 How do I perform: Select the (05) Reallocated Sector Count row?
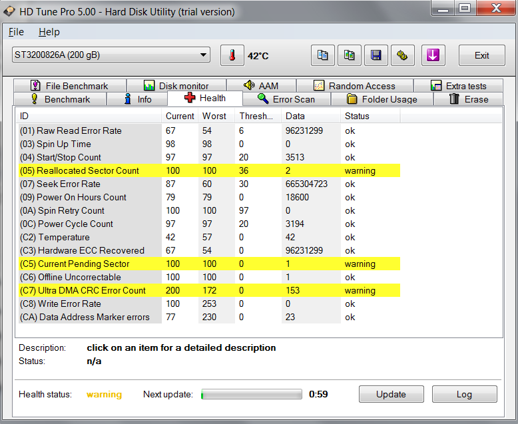(x=209, y=170)
